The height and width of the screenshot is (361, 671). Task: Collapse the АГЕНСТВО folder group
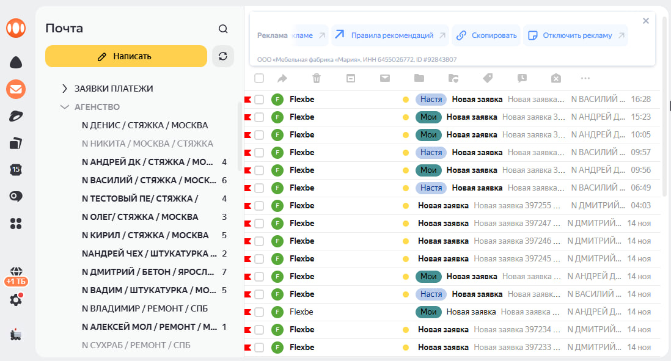coord(65,107)
